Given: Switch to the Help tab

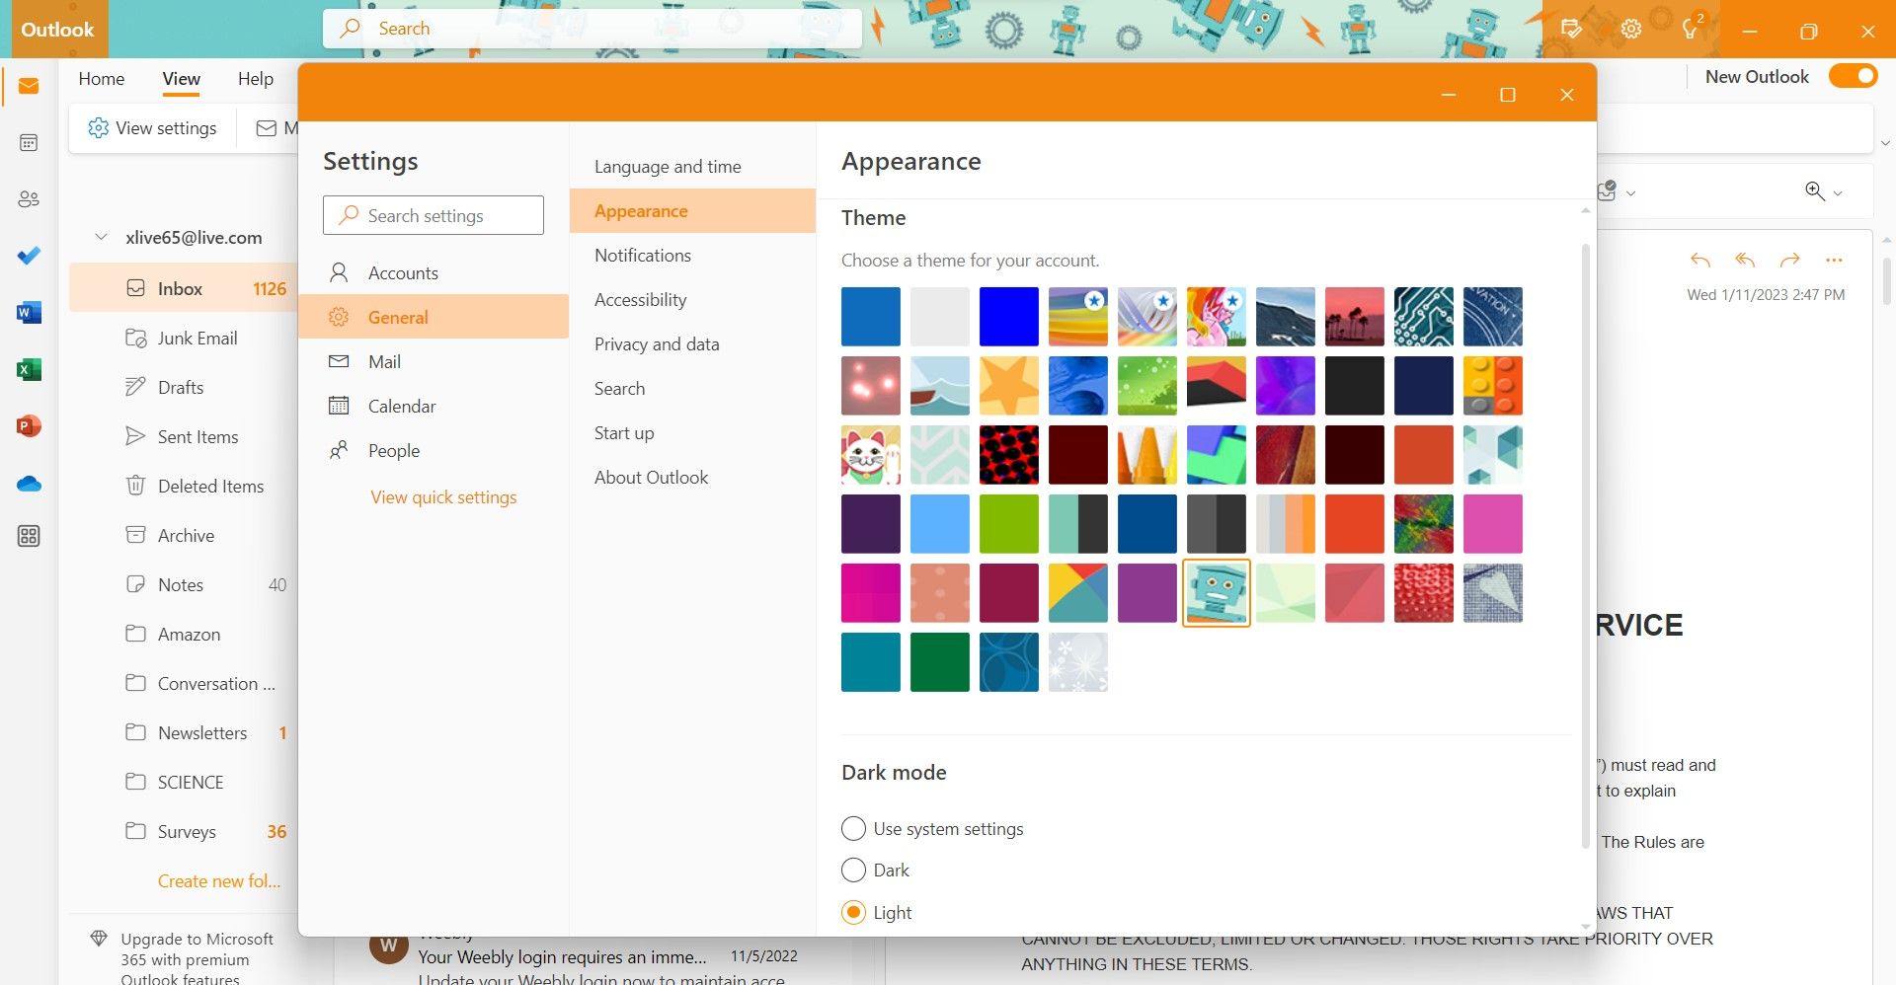Looking at the screenshot, I should (255, 78).
